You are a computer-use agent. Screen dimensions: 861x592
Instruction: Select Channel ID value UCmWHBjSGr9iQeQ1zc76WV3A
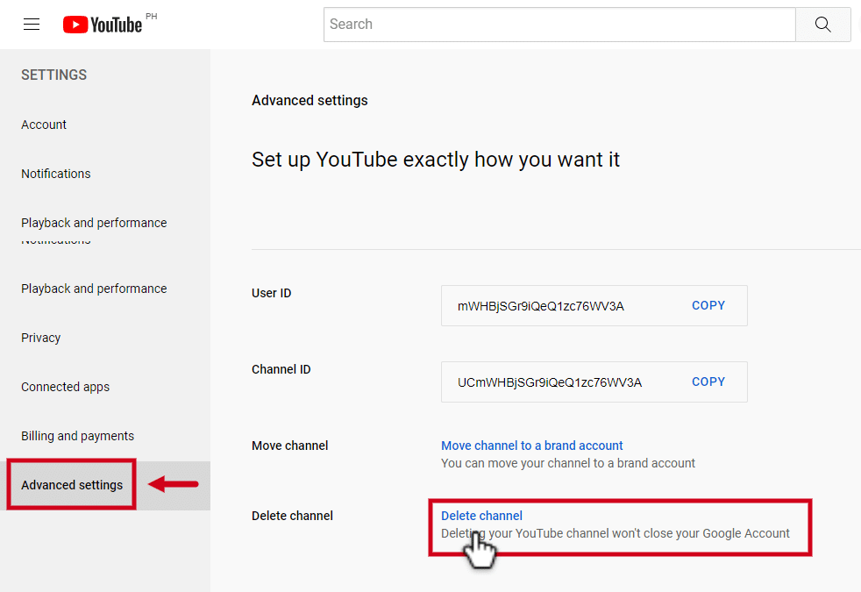click(550, 382)
